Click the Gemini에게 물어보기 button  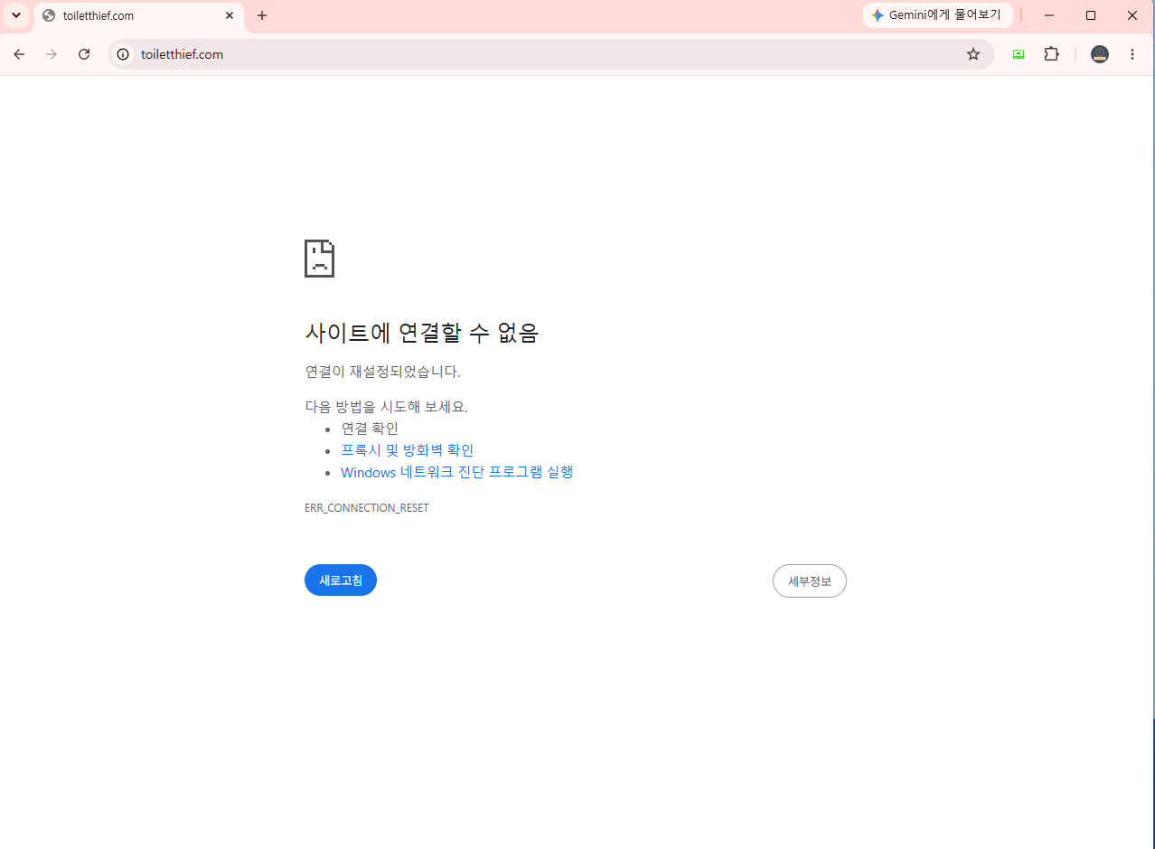coord(938,15)
